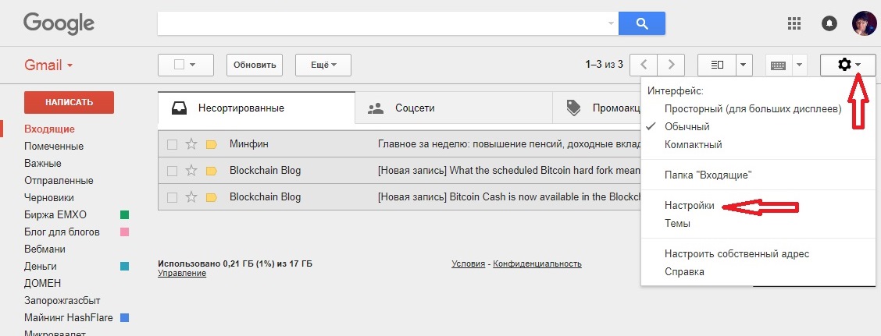Open the notifications bell
The height and width of the screenshot is (336, 881).
829,23
